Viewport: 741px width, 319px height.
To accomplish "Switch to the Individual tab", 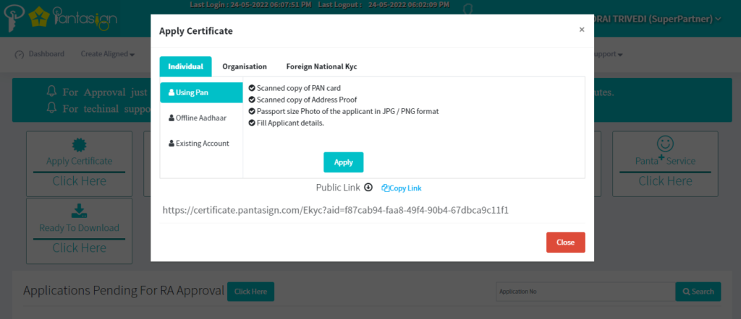I will [x=186, y=66].
